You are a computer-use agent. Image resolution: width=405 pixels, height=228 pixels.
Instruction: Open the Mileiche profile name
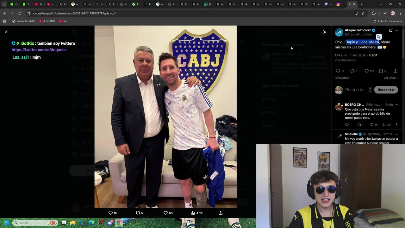pos(351,134)
